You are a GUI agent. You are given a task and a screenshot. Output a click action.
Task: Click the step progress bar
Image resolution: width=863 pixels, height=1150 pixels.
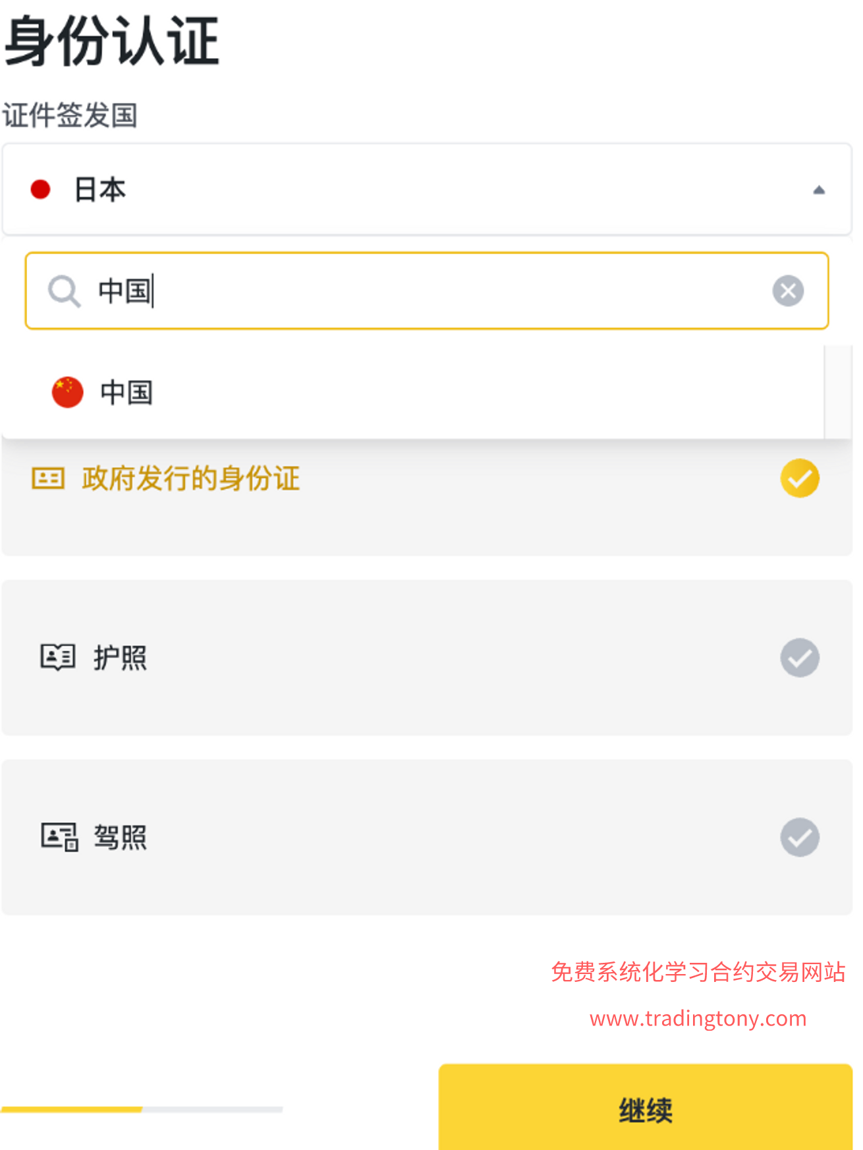click(142, 1110)
